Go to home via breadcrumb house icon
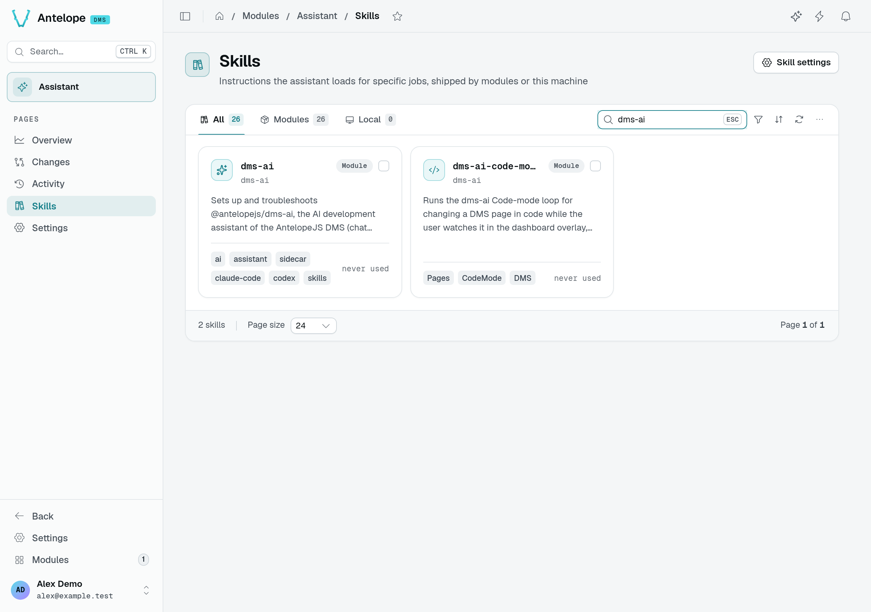Screen dimensions: 871x612 (x=219, y=16)
